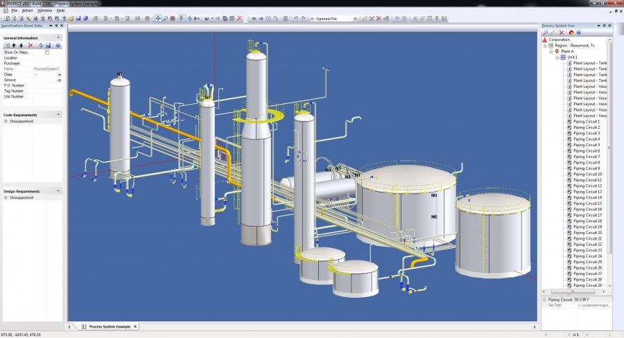
Task: Open the Class field dropdown
Action: (x=60, y=74)
